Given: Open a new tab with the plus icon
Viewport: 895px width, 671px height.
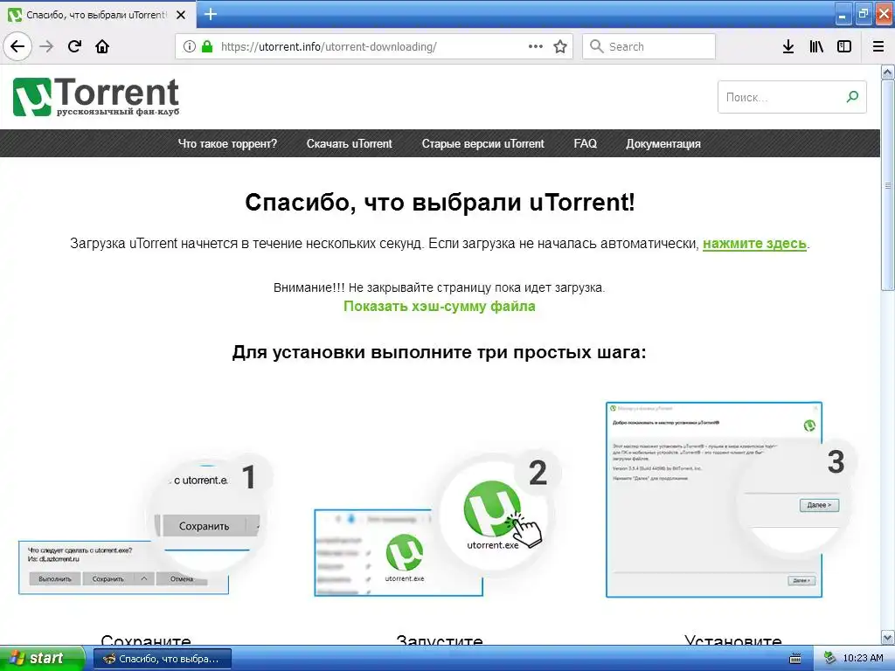Looking at the screenshot, I should [x=210, y=14].
